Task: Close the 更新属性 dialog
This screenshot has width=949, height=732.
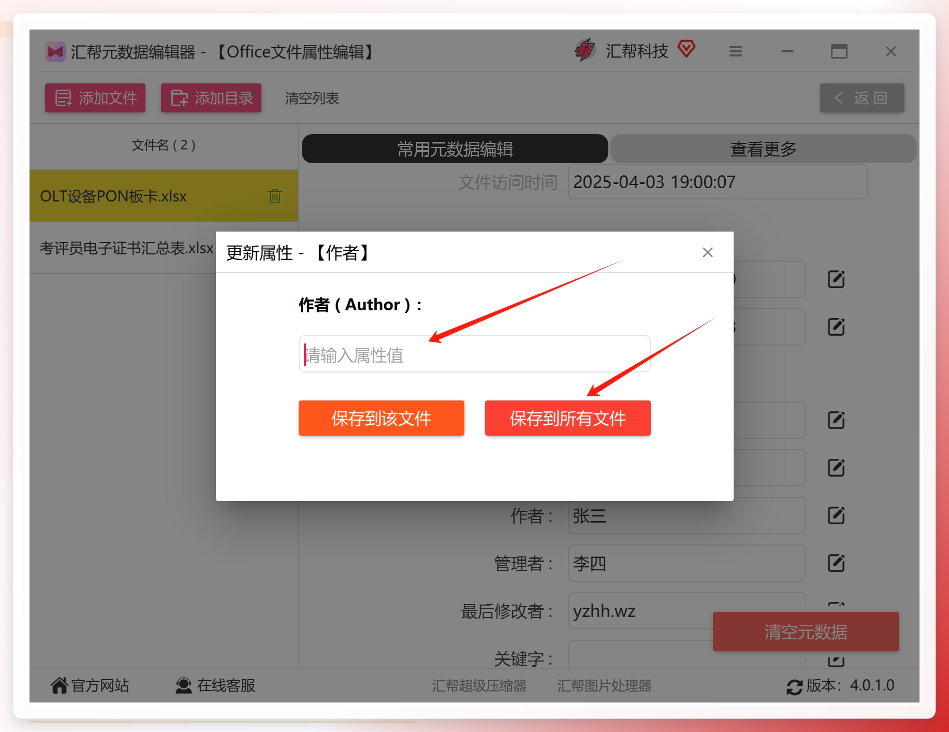Action: click(x=708, y=252)
